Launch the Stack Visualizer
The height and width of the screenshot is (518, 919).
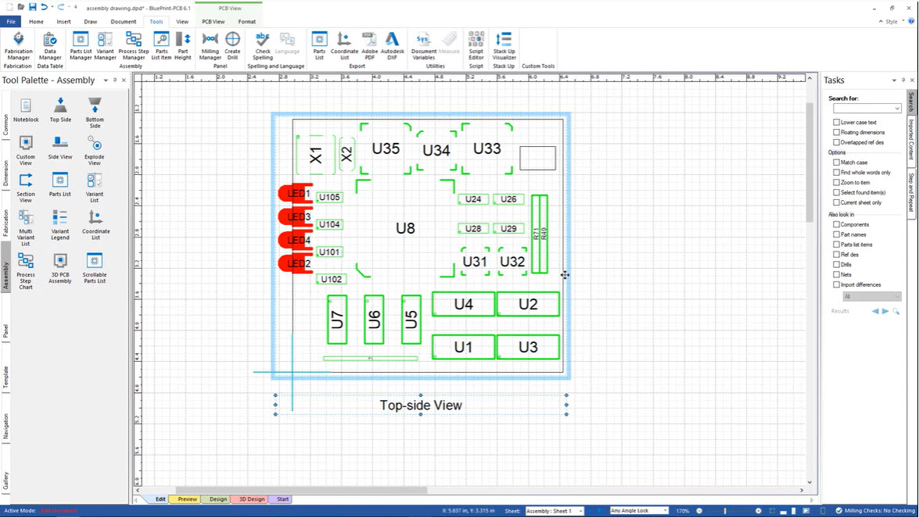click(504, 45)
